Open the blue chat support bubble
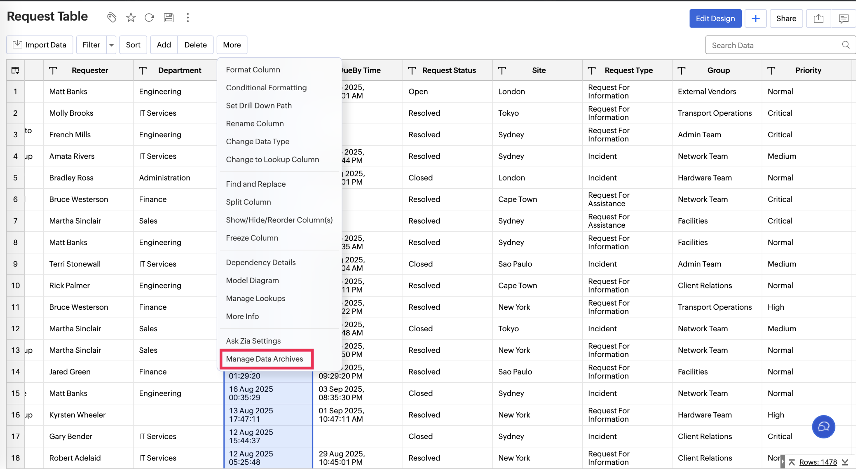 823,427
